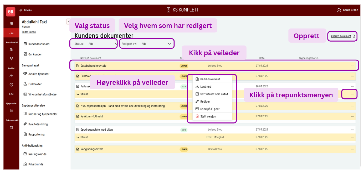Open three-dot menu on Rådgivningsavtale row

(x=352, y=149)
